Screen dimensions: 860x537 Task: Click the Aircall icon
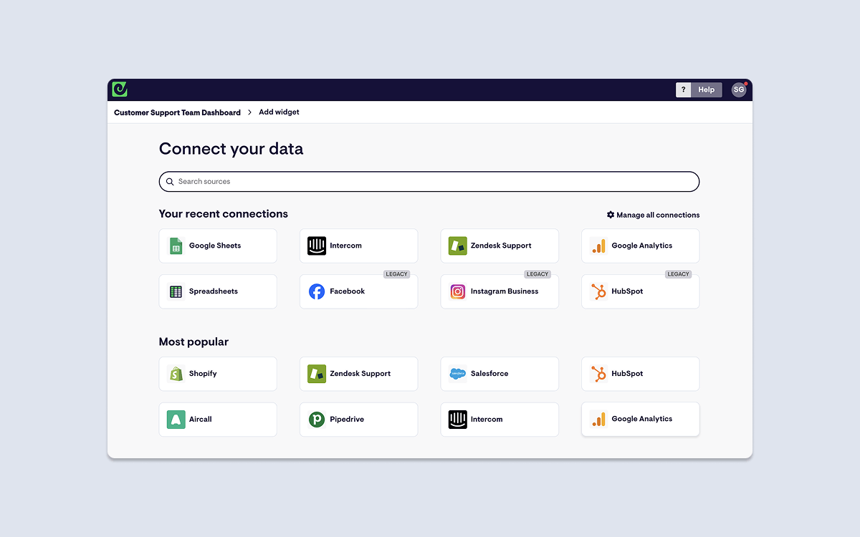tap(176, 420)
